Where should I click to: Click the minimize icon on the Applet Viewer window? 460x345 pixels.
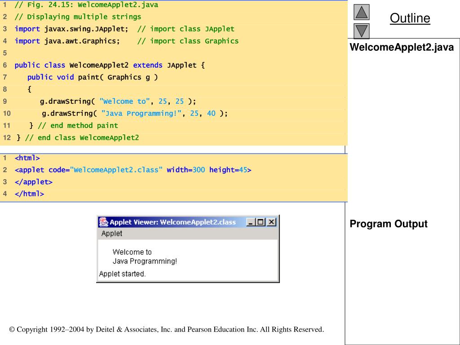click(252, 221)
